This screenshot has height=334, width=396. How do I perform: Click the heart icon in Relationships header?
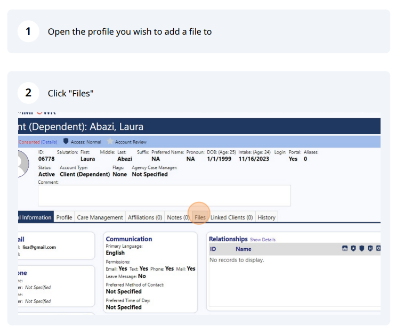pyautogui.click(x=378, y=248)
